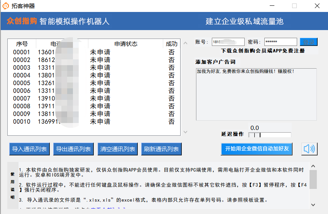This screenshot has height=214, width=328.
Task: Focus the 密码 password field
Action: [x=281, y=42]
